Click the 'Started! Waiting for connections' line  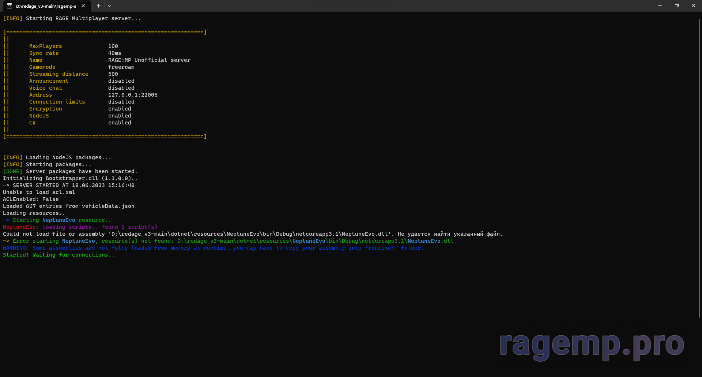pyautogui.click(x=58, y=255)
